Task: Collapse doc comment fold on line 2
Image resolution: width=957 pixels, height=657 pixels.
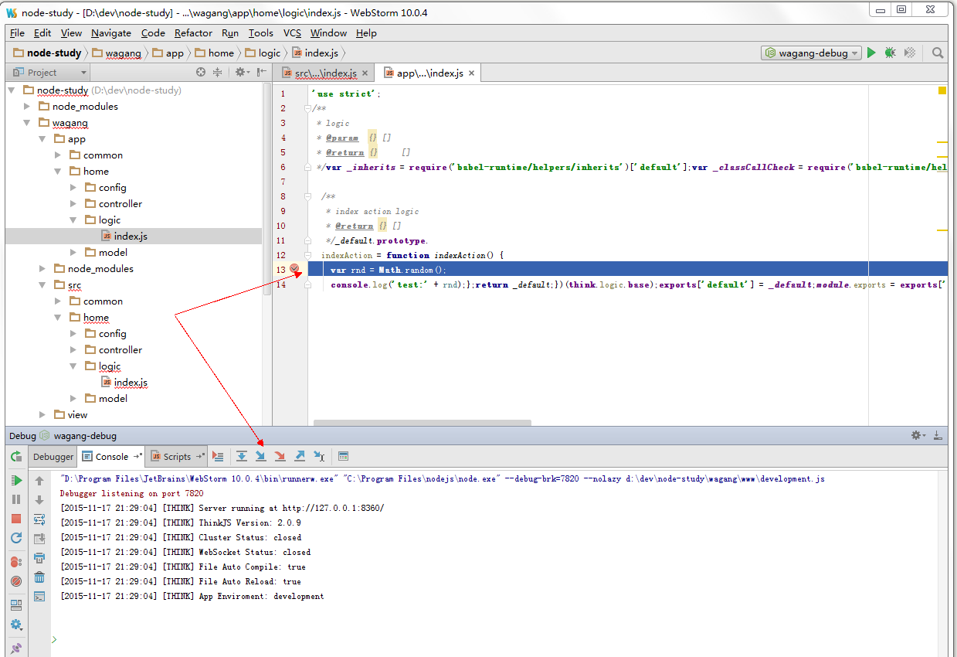Action: point(307,108)
